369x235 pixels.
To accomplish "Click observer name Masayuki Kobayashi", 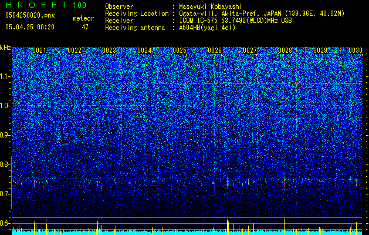I will click(x=211, y=6).
